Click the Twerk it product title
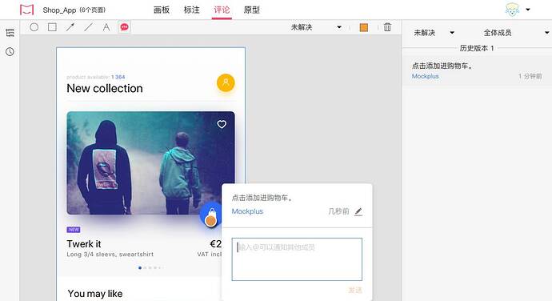552x301 pixels. click(x=84, y=244)
